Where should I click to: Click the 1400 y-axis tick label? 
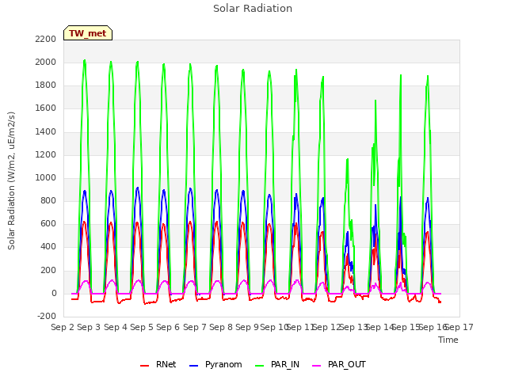click(46, 131)
